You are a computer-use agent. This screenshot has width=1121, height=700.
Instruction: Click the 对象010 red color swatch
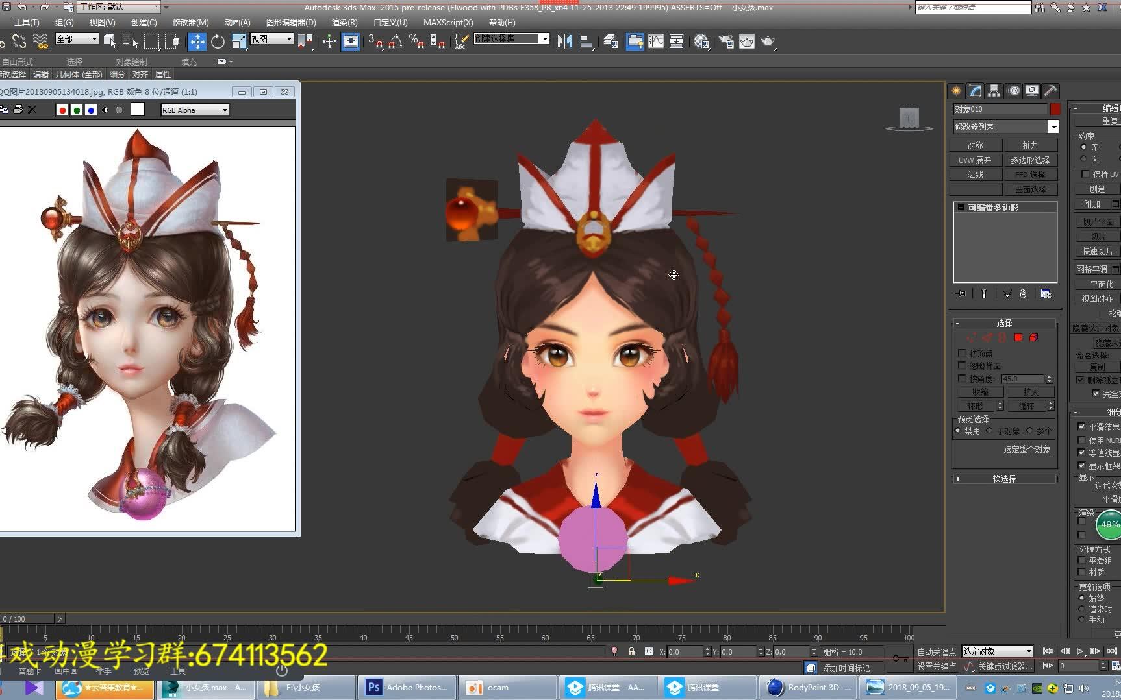tap(1055, 109)
